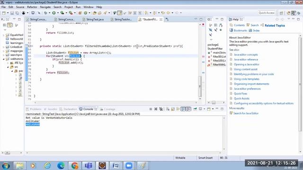The image size is (303, 170).
Task: Sort outline members with the a-z icon
Action: (x=221, y=25)
